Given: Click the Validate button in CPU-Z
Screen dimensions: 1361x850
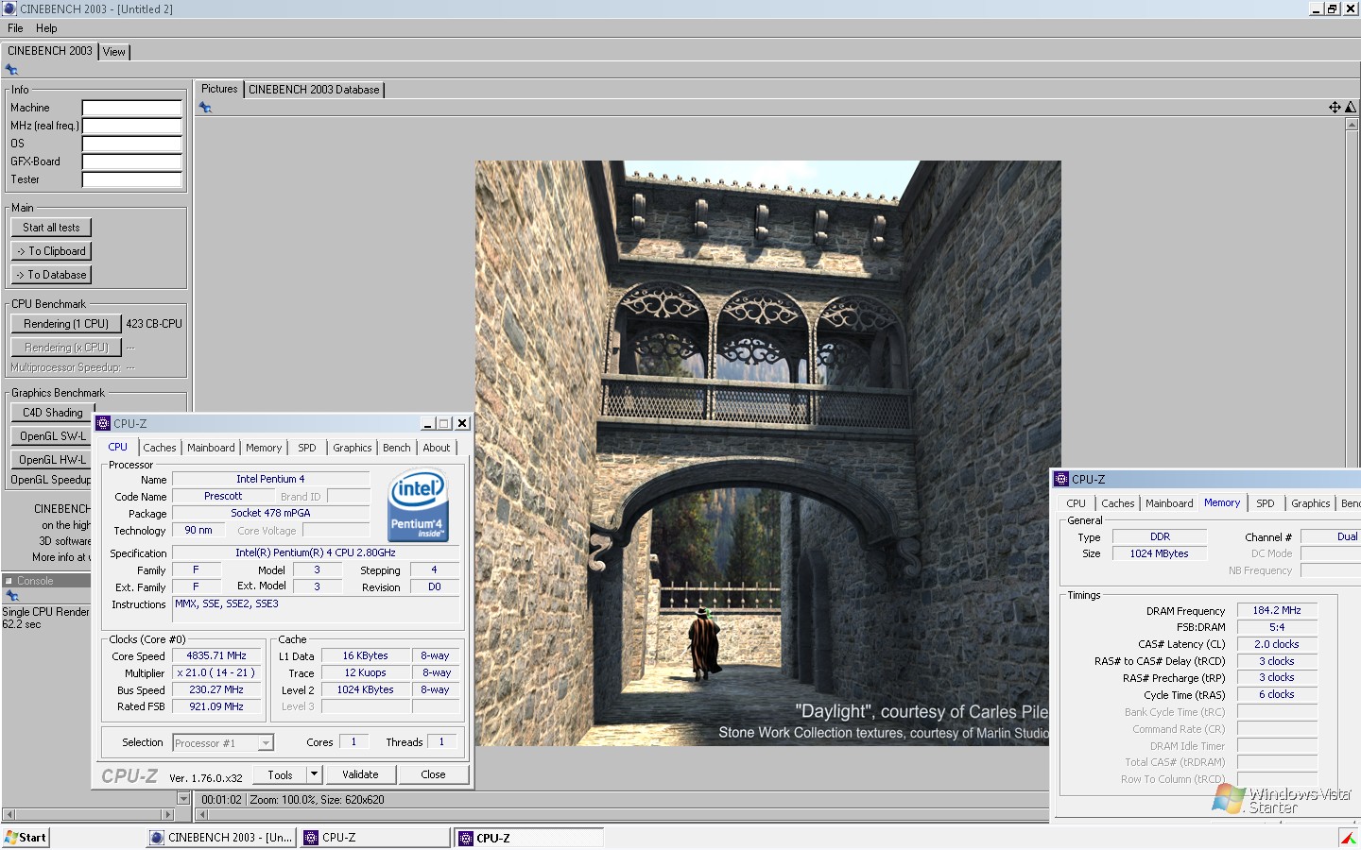Looking at the screenshot, I should click(x=360, y=774).
